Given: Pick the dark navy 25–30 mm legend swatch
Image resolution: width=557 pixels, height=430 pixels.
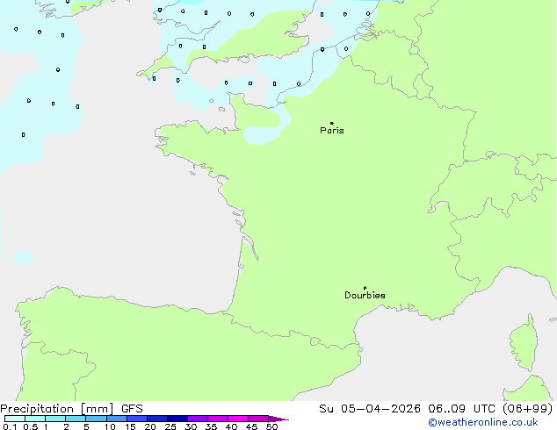Looking at the screenshot, I should [x=177, y=419].
